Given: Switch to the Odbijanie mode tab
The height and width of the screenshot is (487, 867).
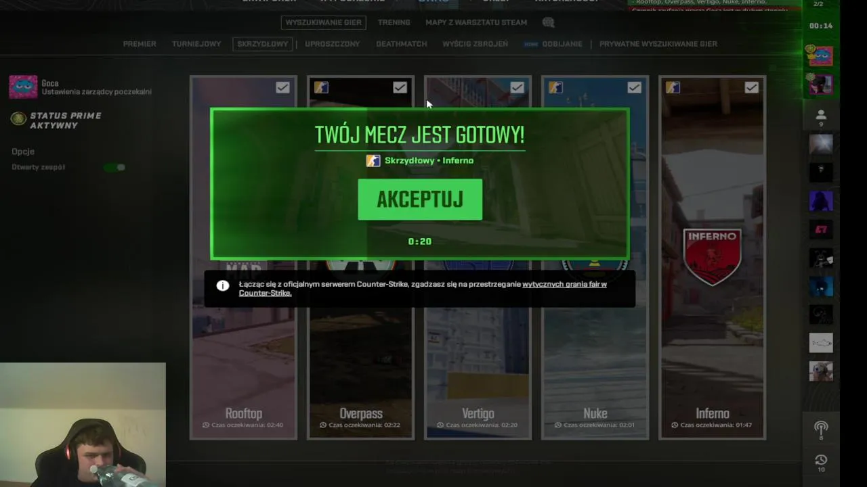Looking at the screenshot, I should 562,44.
